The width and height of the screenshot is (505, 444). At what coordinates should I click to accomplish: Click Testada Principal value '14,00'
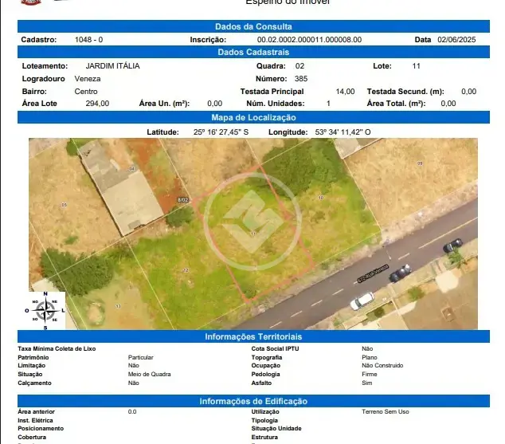tap(345, 92)
